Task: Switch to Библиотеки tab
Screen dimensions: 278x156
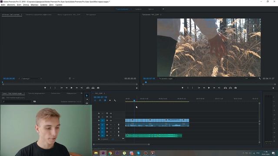Action: (x=56, y=93)
